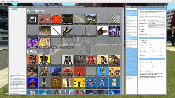Click the green add preset icon
This screenshot has width=175, height=98.
pyautogui.click(x=162, y=17)
